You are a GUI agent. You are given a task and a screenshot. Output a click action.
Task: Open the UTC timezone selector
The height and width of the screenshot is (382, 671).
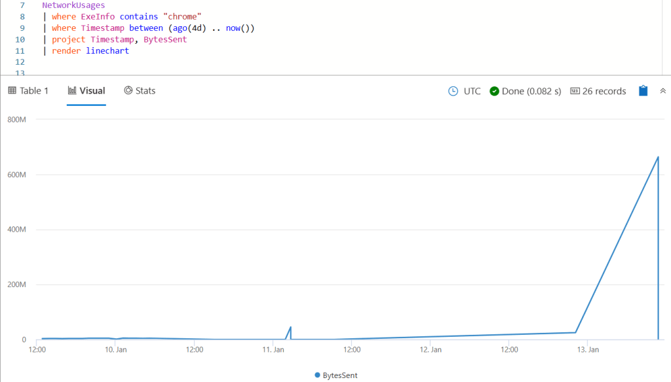472,92
